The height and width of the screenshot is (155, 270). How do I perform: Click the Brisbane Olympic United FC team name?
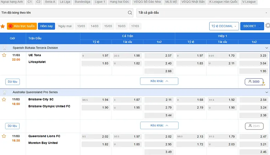coord(49,106)
